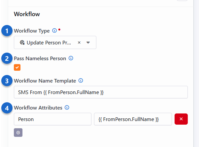Add a new workflow attribute row

tap(18, 132)
